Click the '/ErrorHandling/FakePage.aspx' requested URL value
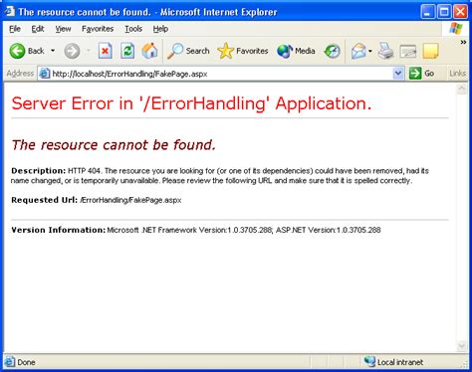Image resolution: width=472 pixels, height=372 pixels. [130, 200]
